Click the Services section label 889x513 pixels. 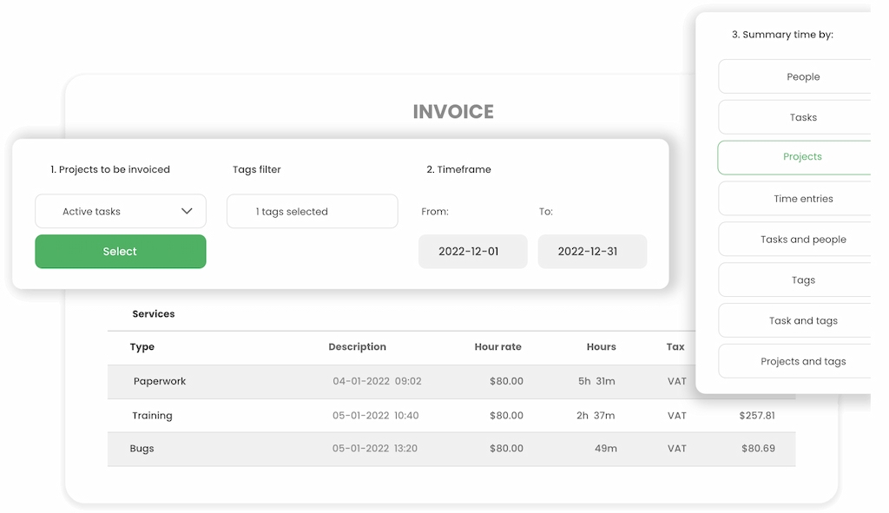click(154, 313)
